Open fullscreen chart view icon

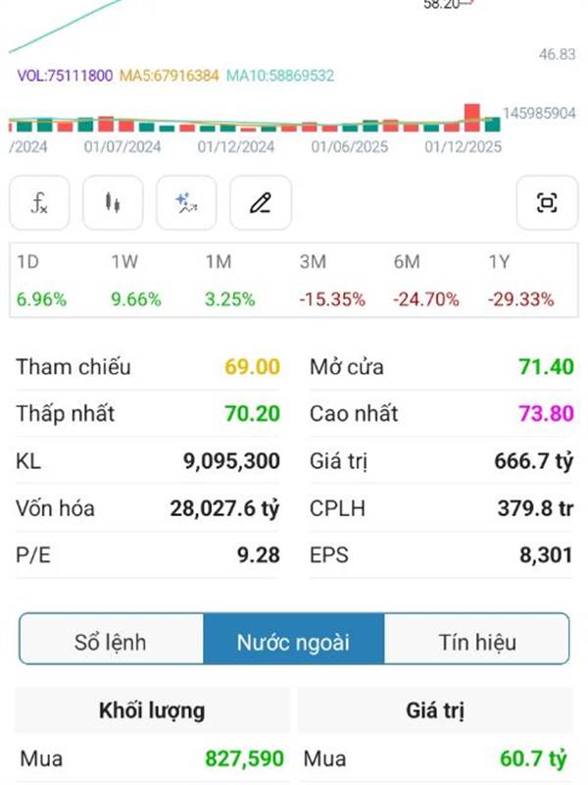[x=547, y=203]
